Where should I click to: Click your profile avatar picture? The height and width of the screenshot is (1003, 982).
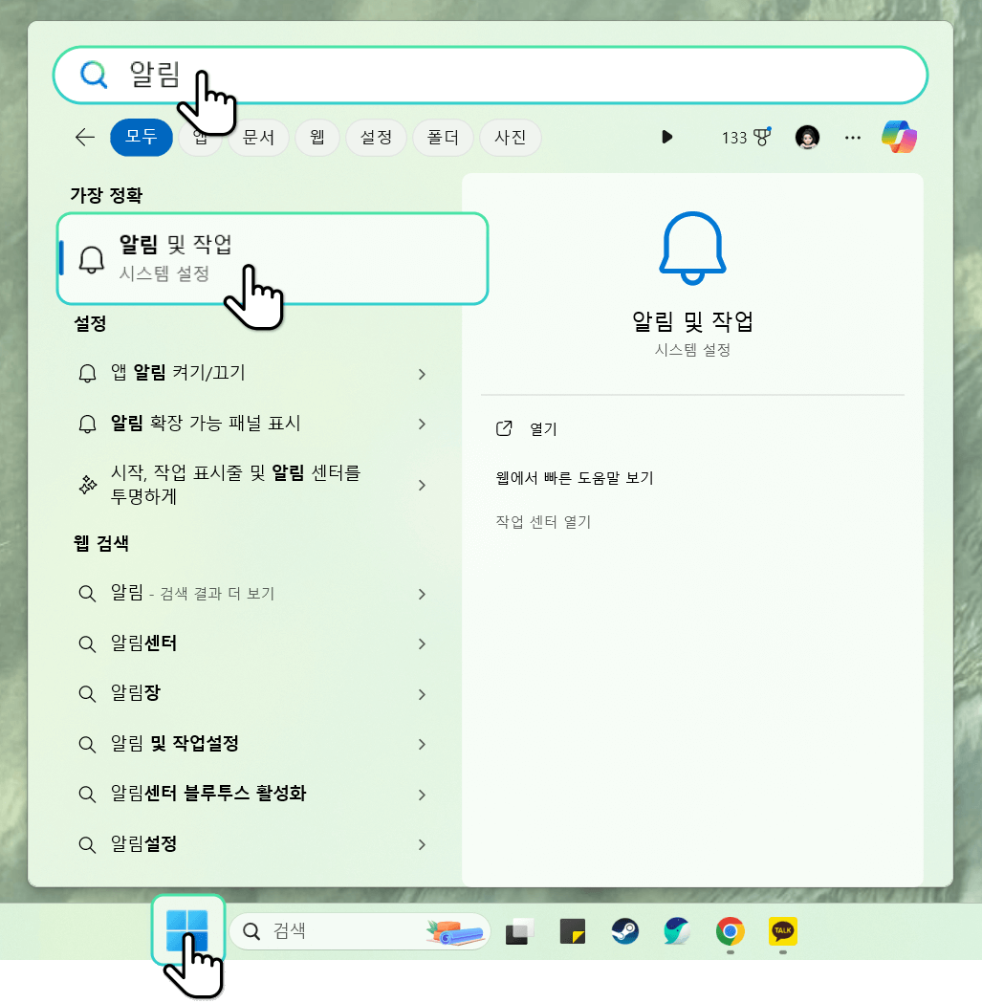pos(806,137)
